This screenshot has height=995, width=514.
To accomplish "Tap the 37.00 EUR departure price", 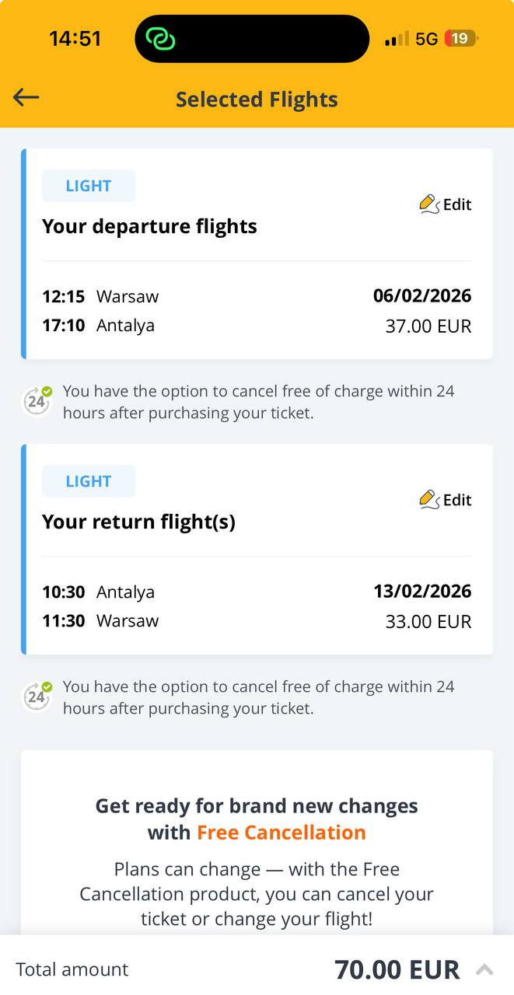I will click(428, 326).
